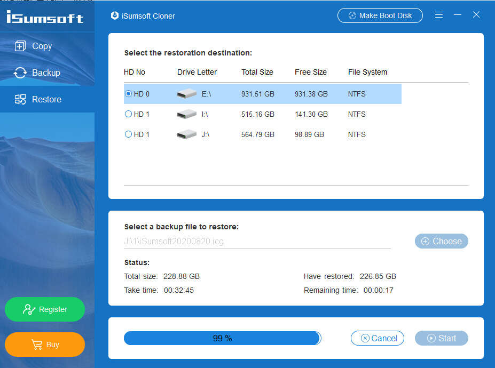Click the J:\ drive letter label
Screen dimensions: 495x368
coord(206,134)
